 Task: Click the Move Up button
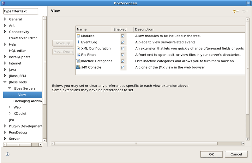point(63,43)
